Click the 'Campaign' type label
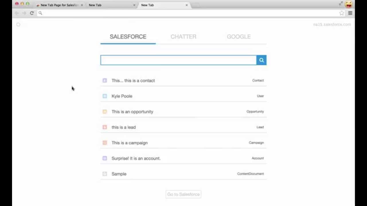The image size is (367, 206). pyautogui.click(x=256, y=142)
